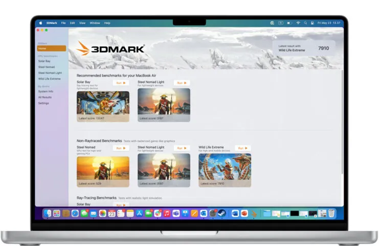Run the recommended Solar Bay benchmark
The height and width of the screenshot is (249, 379).
121,83
